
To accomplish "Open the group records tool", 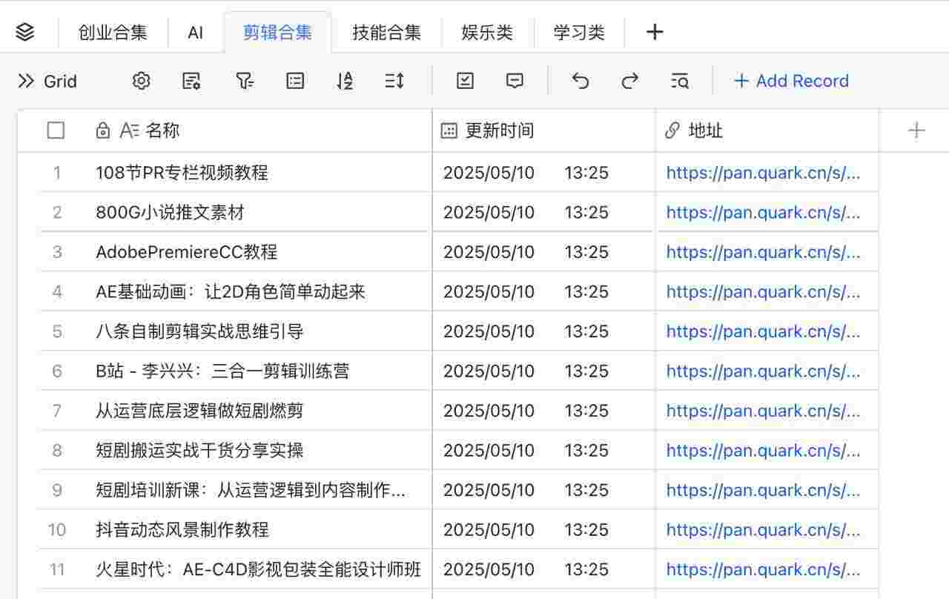I will 295,81.
